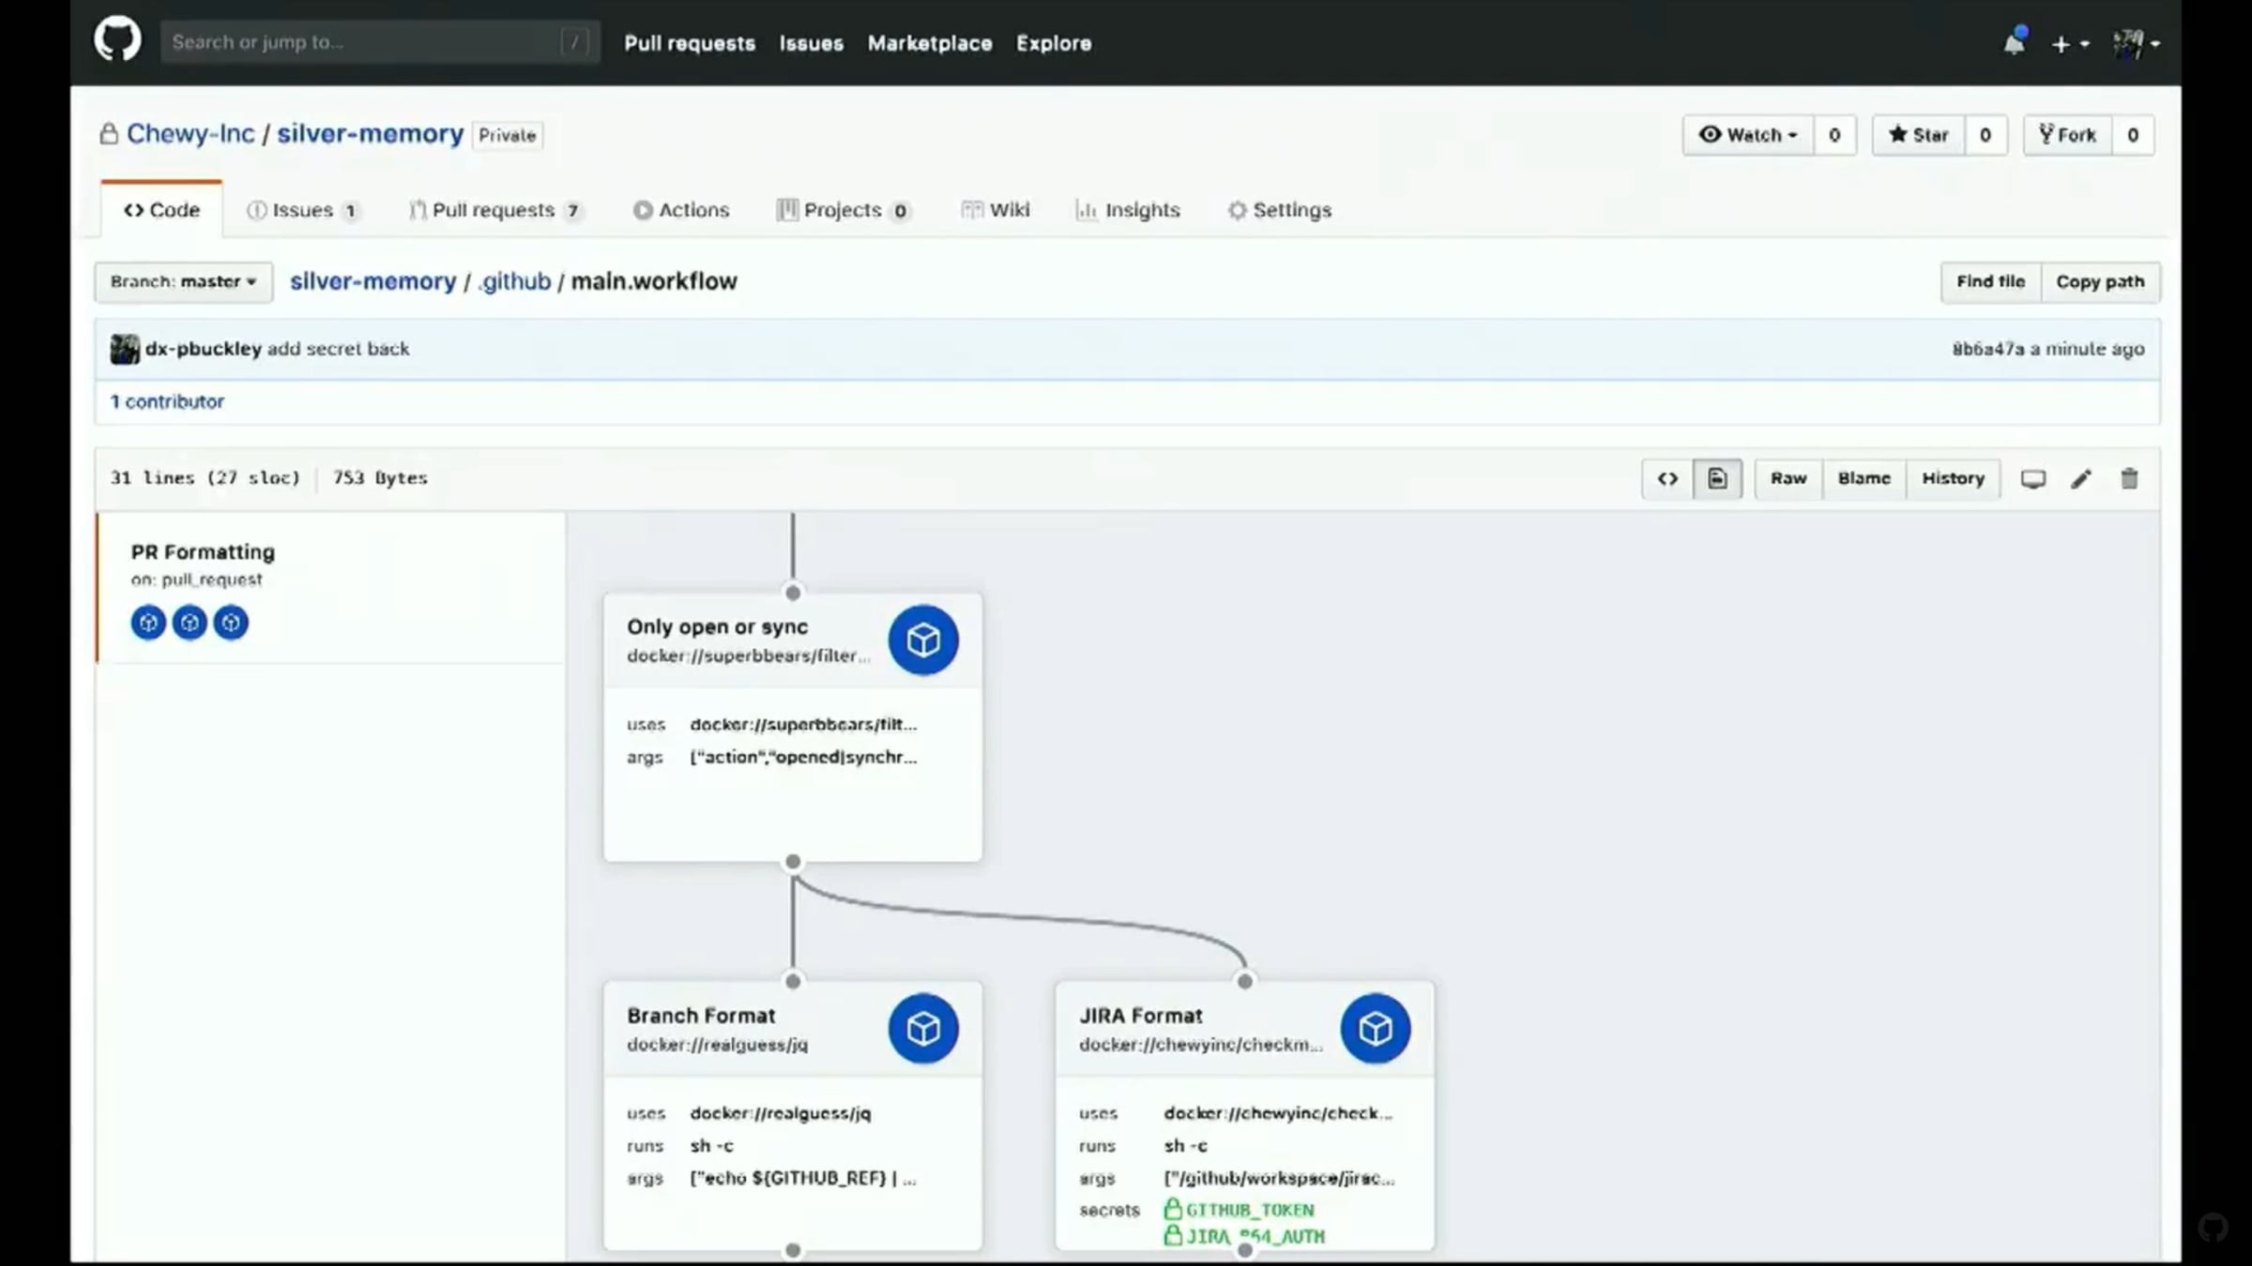Click the Copy path button
The width and height of the screenshot is (2252, 1266).
click(x=2100, y=282)
